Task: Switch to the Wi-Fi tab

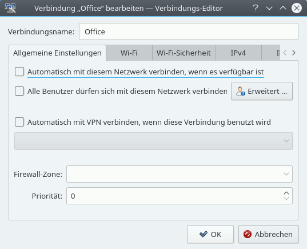Action: pos(129,53)
